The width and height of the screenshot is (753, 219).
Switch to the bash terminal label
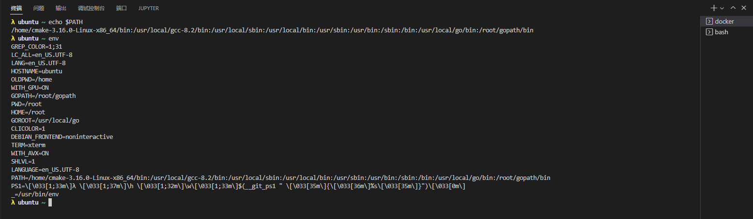(x=722, y=32)
